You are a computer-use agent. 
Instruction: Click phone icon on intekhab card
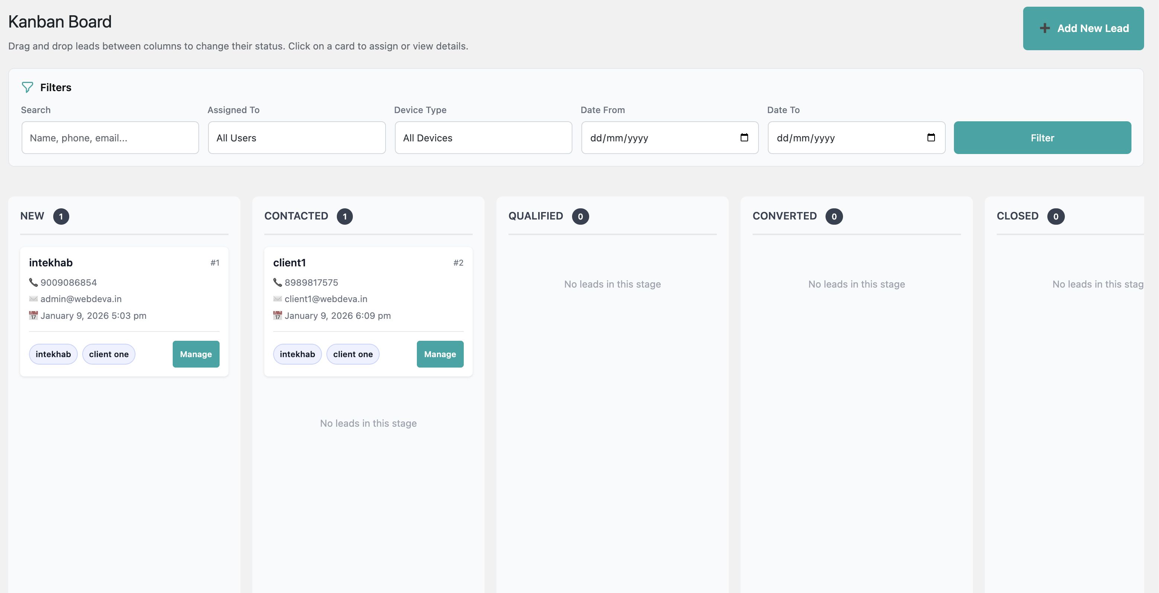[33, 282]
